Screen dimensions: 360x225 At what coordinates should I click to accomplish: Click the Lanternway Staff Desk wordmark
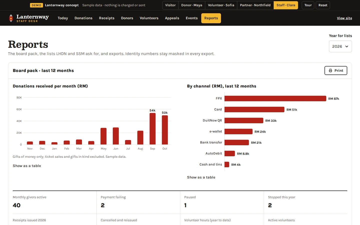(x=32, y=18)
